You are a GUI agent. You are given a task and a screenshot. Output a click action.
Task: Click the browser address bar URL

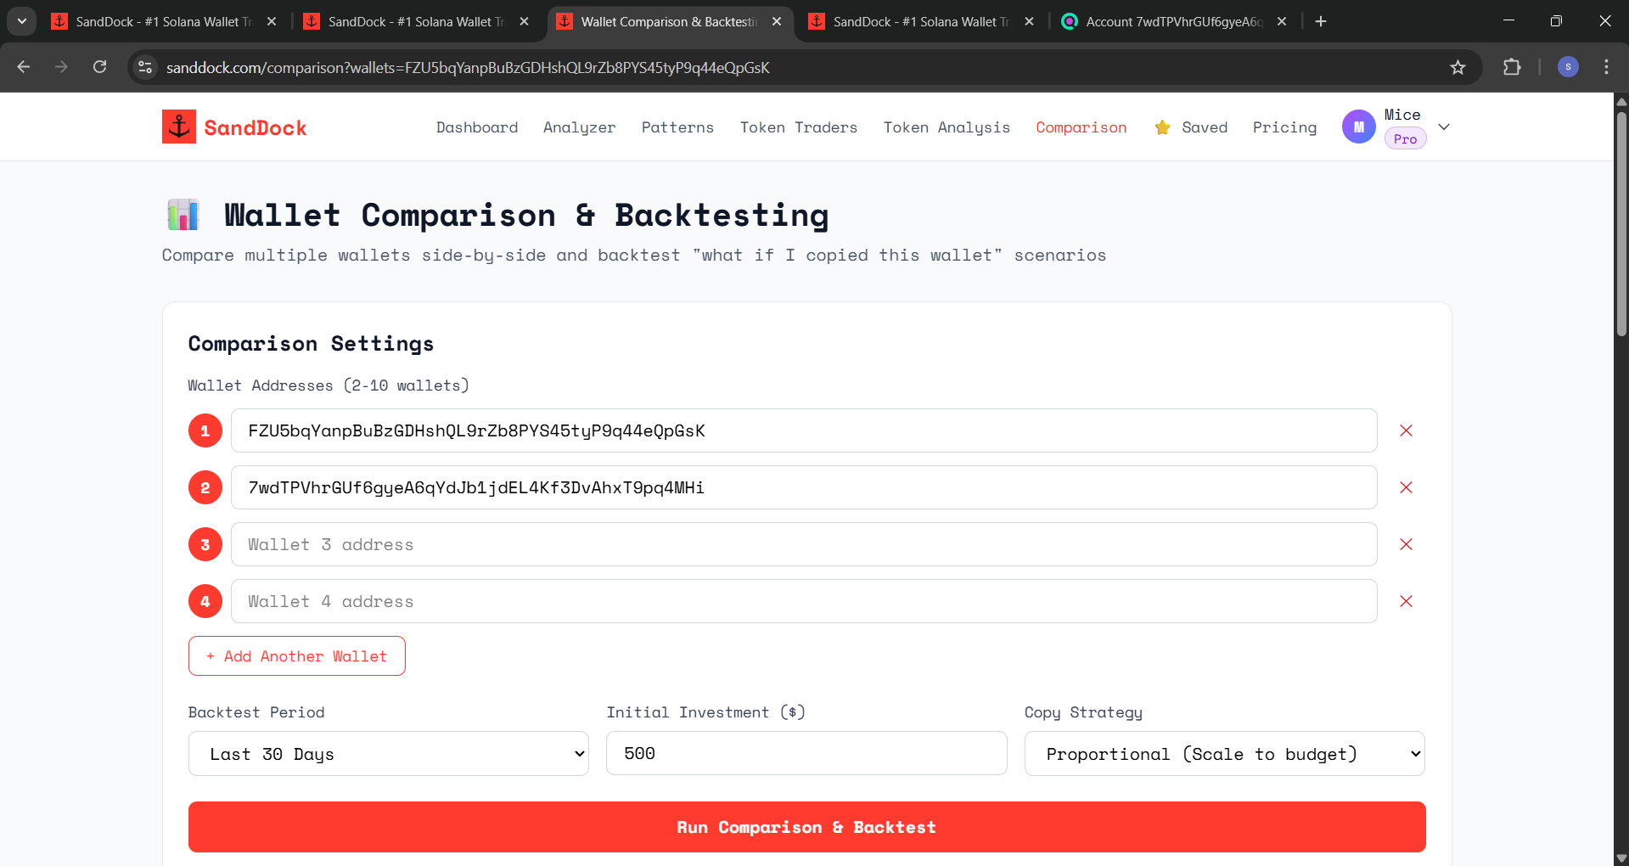click(468, 67)
